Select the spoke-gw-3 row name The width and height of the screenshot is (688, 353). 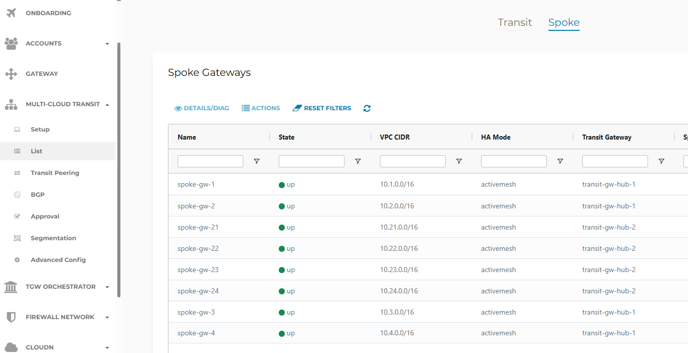pyautogui.click(x=196, y=312)
